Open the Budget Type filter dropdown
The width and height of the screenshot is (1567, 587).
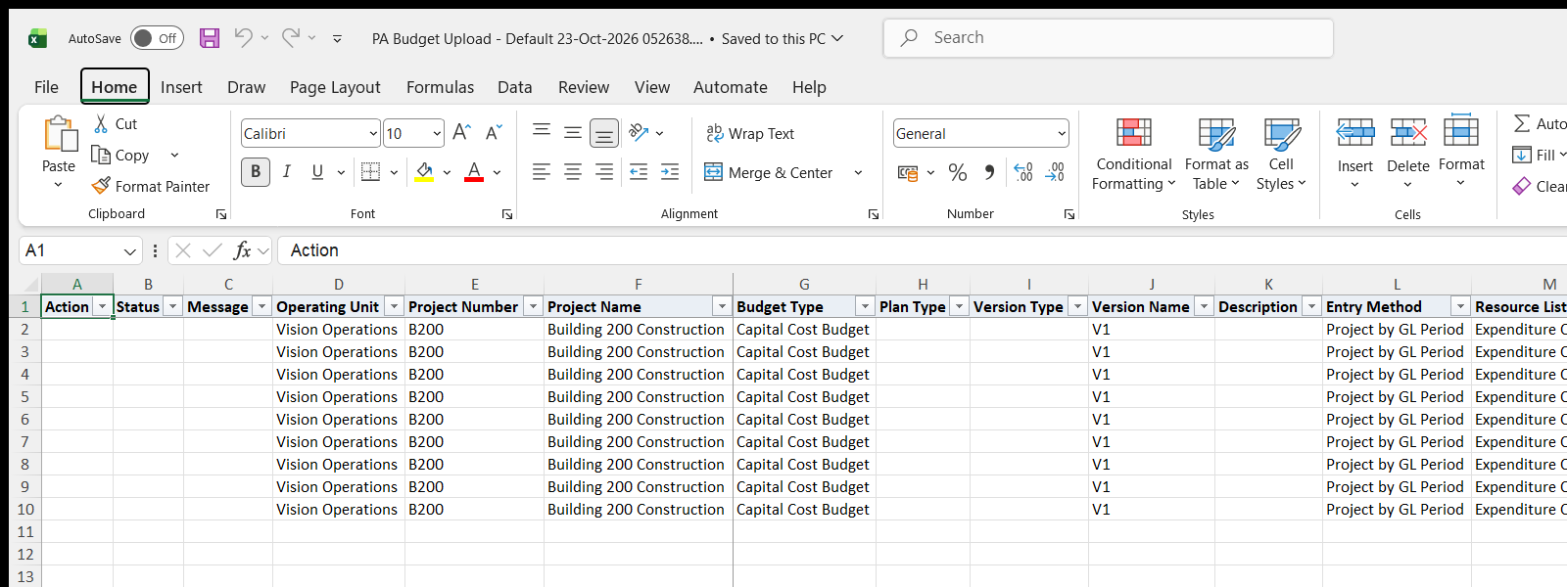(865, 306)
